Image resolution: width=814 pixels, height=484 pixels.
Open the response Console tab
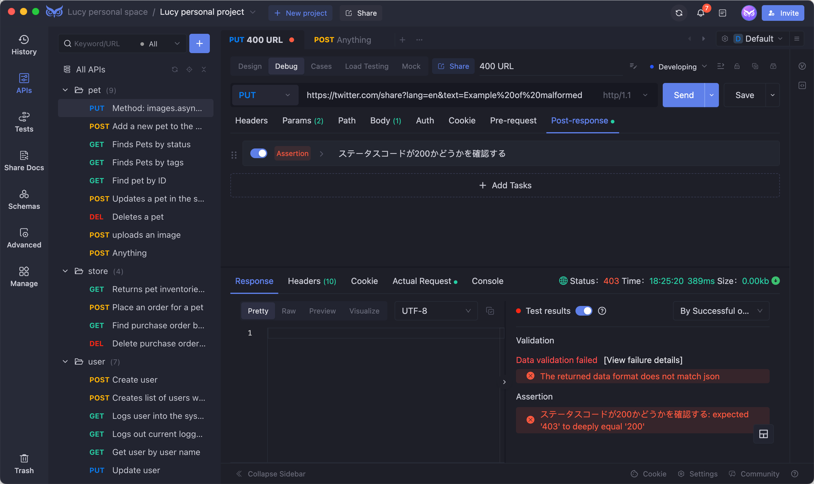pyautogui.click(x=487, y=281)
